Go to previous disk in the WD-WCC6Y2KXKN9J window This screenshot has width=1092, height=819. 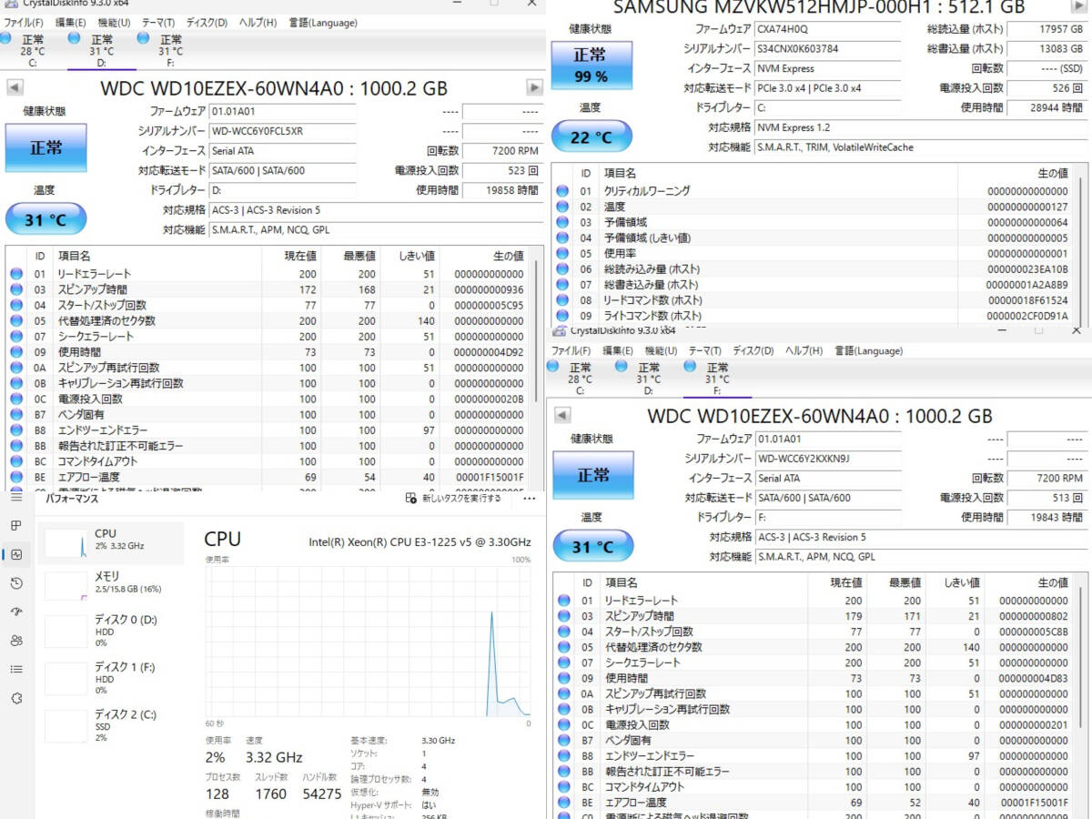click(x=562, y=415)
